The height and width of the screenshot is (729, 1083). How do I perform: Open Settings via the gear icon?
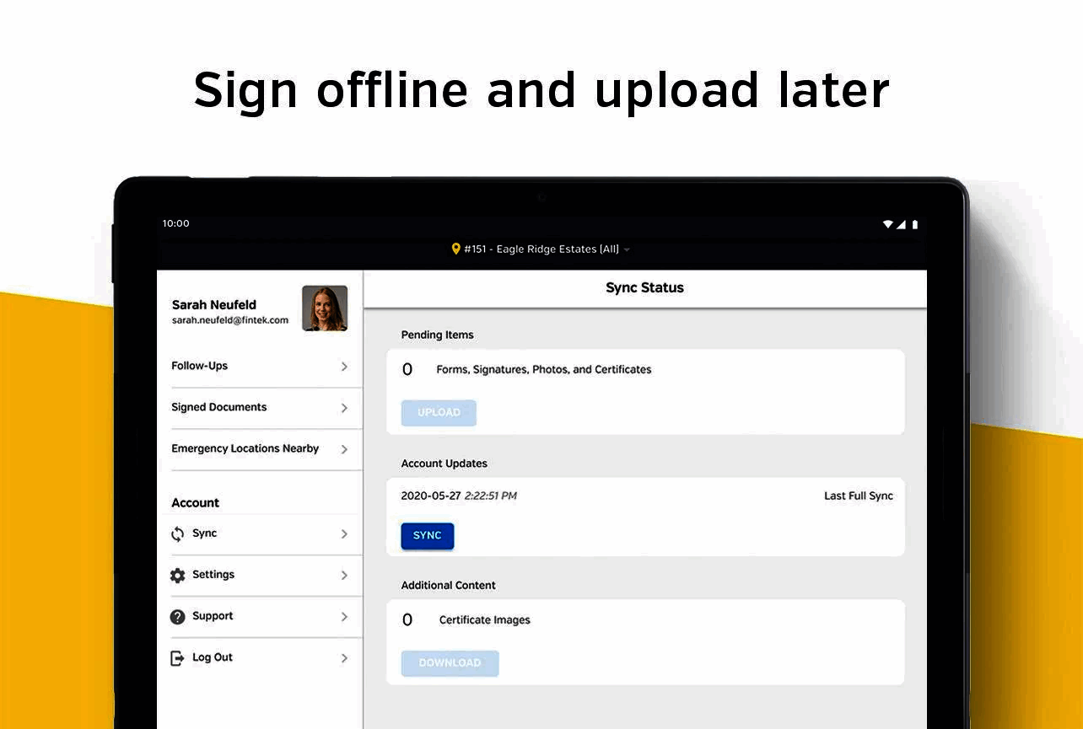(x=177, y=574)
